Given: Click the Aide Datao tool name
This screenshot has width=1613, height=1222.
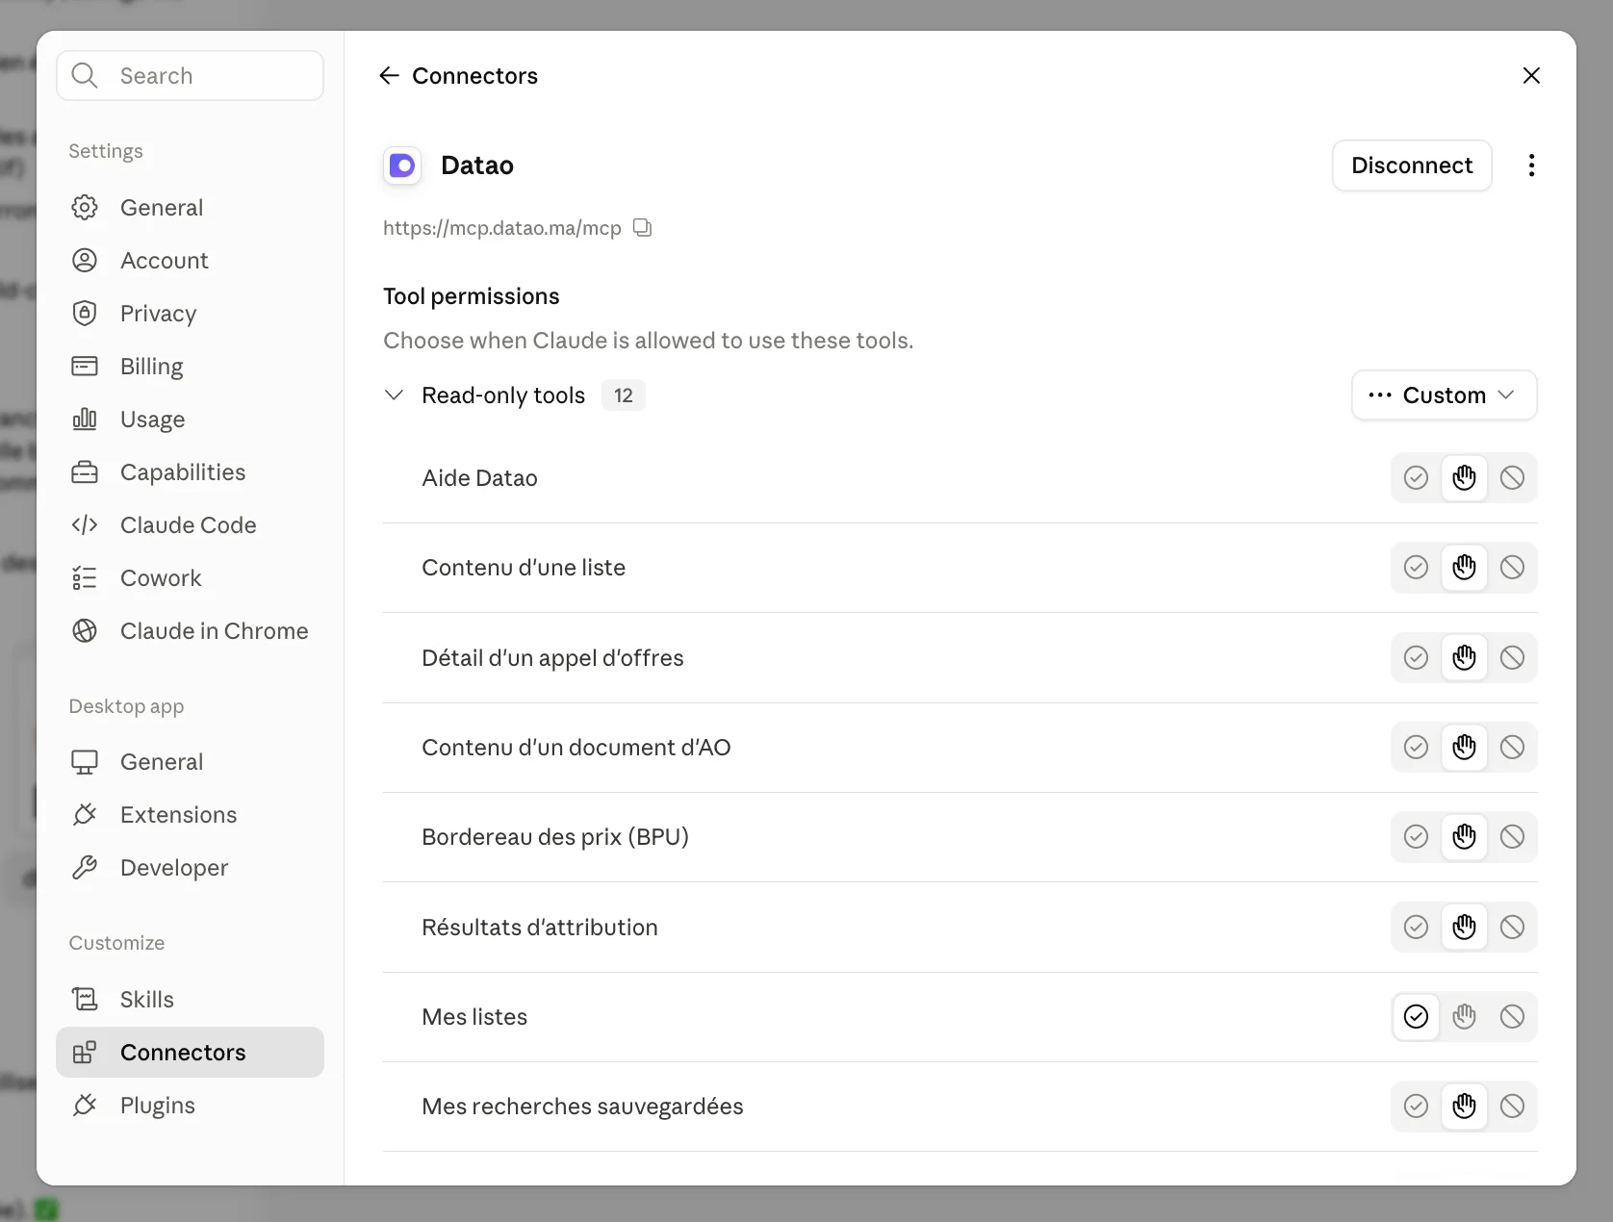Looking at the screenshot, I should [479, 478].
